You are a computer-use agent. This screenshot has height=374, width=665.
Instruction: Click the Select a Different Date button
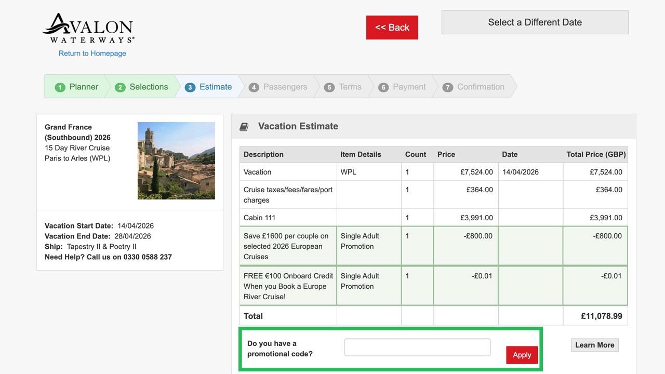point(534,22)
